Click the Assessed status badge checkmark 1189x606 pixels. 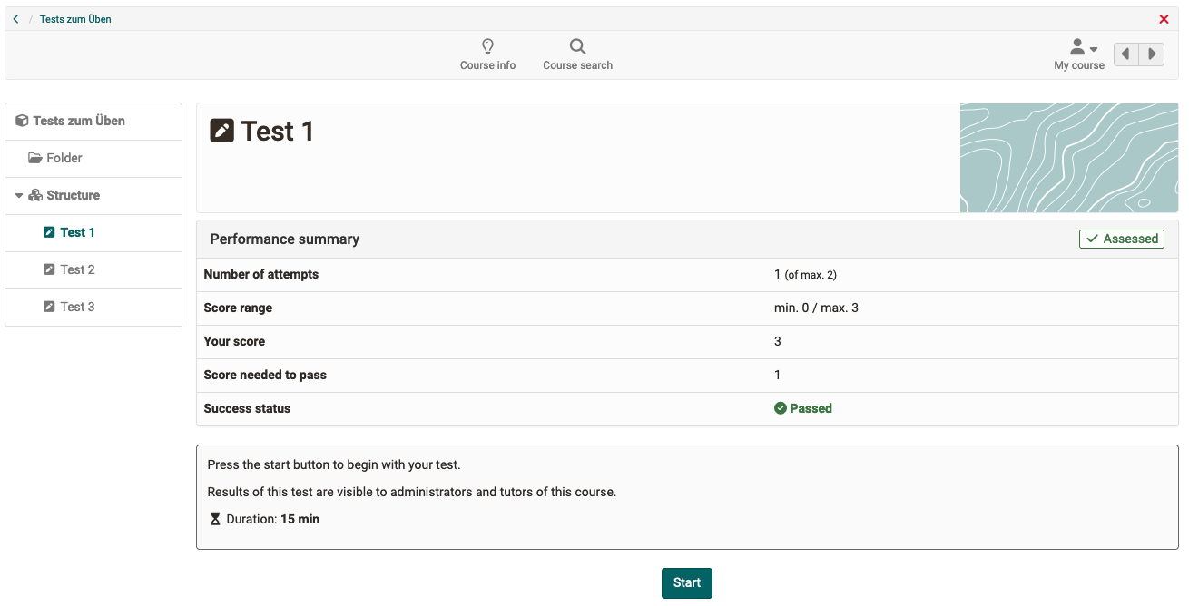tap(1092, 238)
